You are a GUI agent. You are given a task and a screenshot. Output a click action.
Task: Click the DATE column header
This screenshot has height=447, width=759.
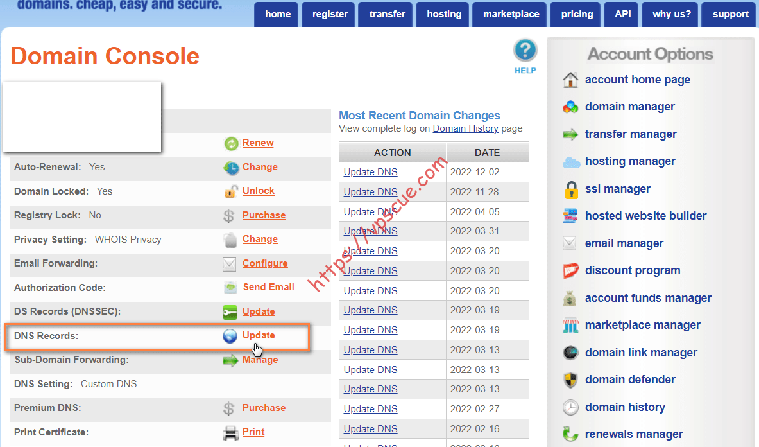(x=488, y=153)
